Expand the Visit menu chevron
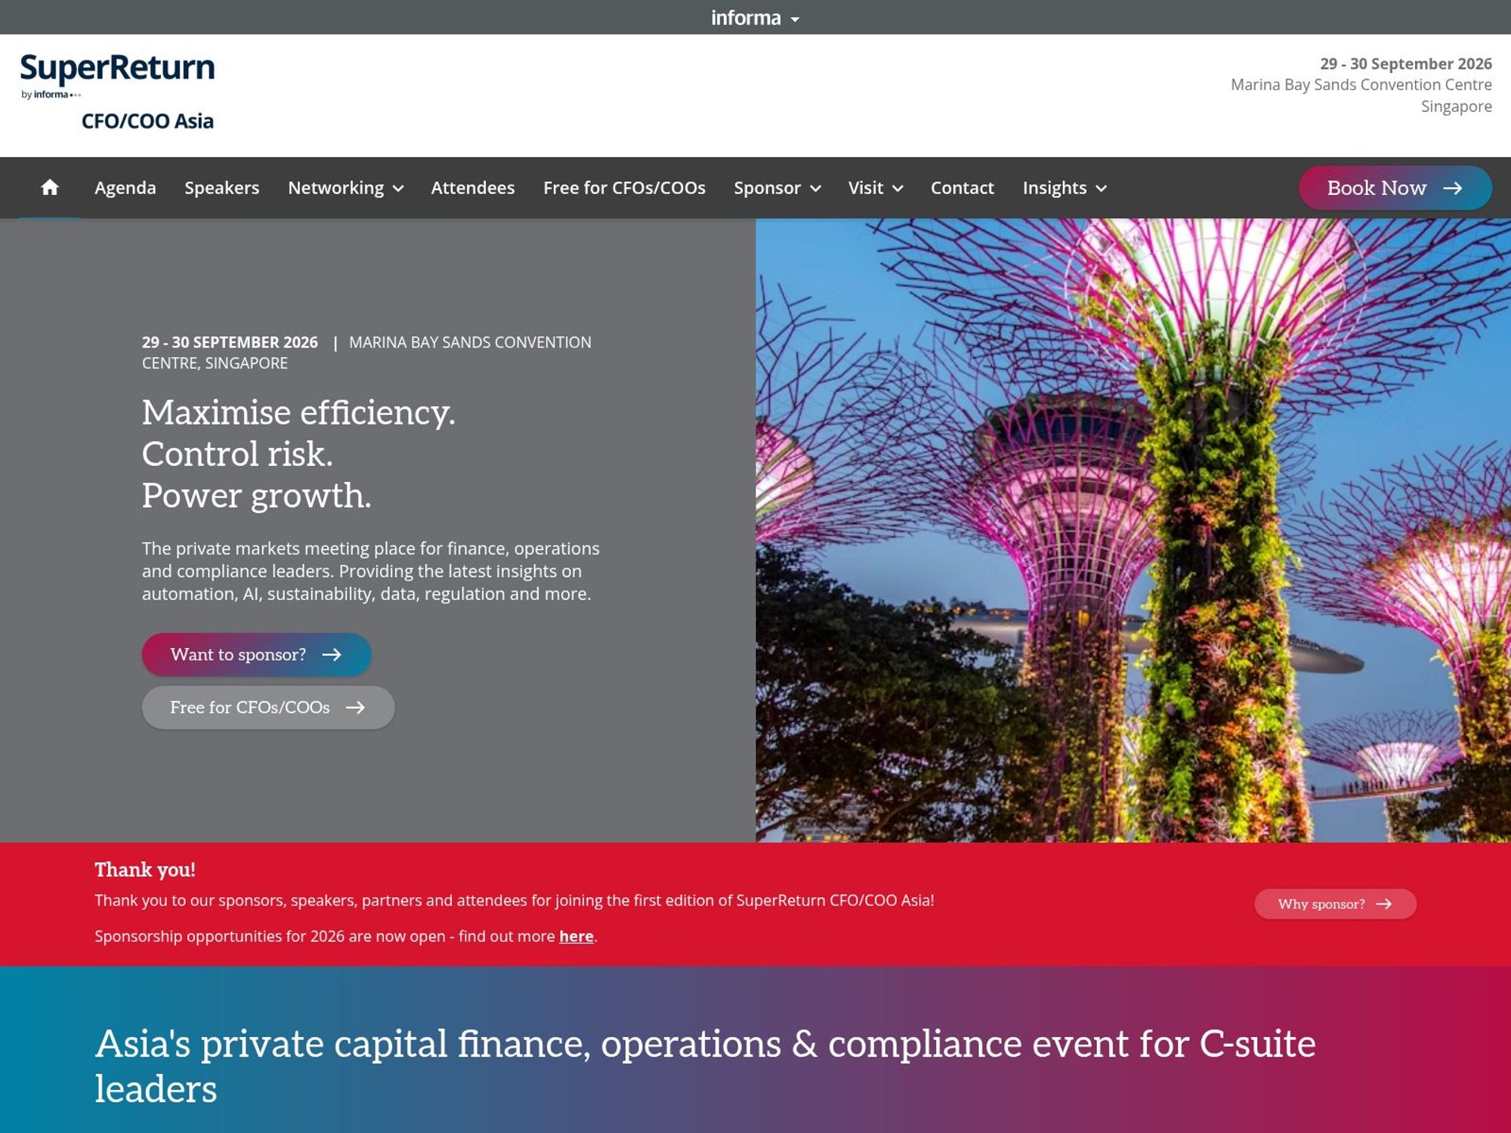Image resolution: width=1511 pixels, height=1133 pixels. tap(898, 189)
